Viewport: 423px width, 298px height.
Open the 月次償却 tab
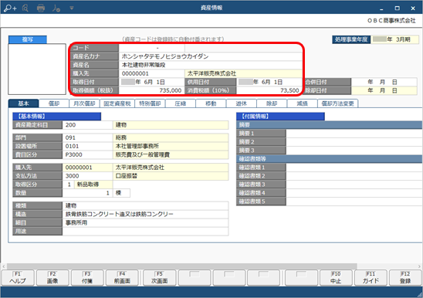tap(84, 103)
